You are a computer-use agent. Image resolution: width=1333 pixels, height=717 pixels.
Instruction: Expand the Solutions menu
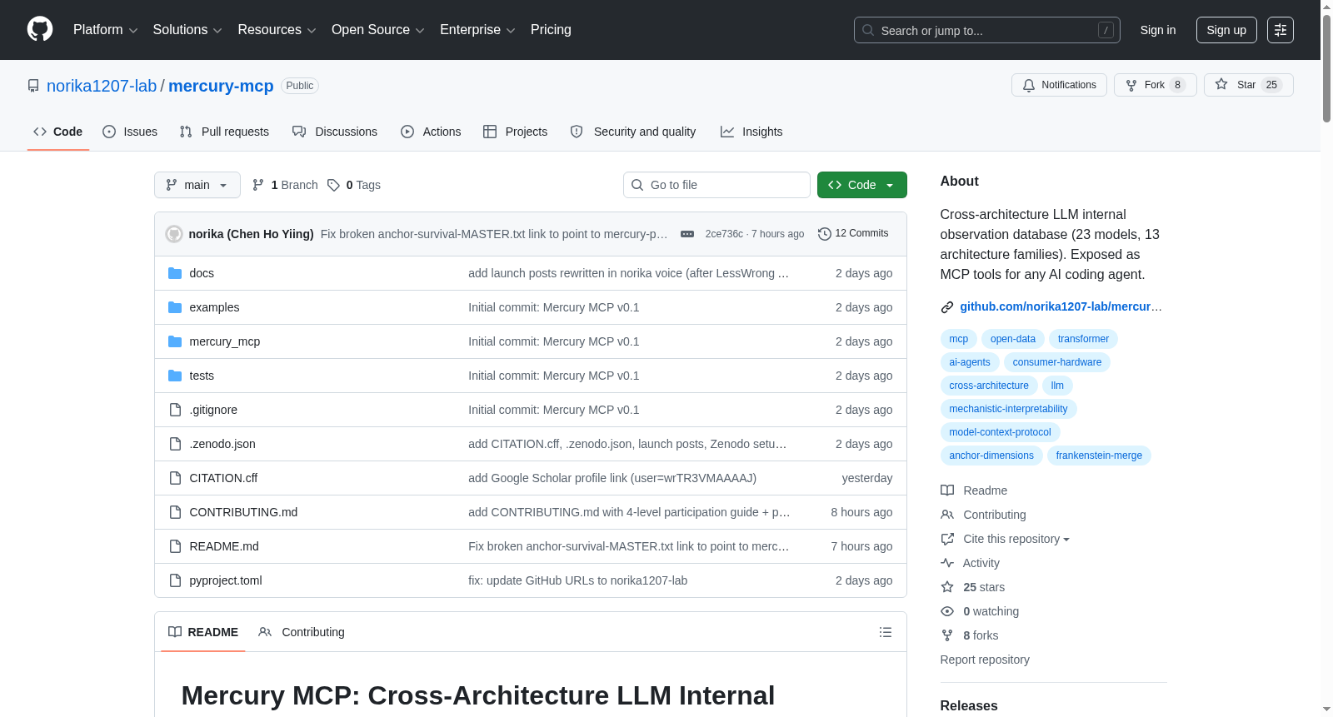[187, 30]
